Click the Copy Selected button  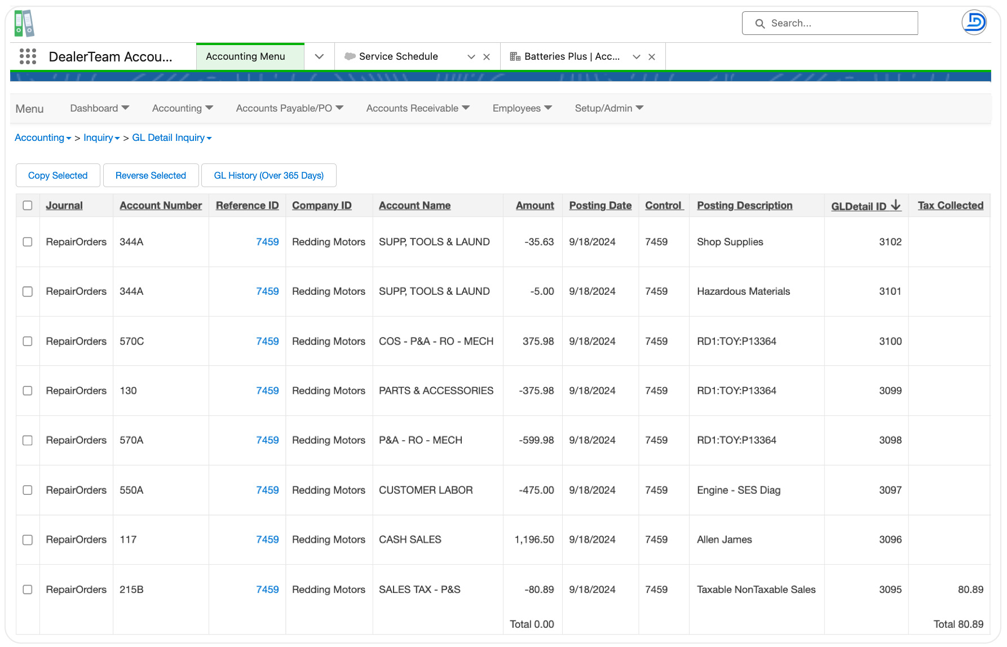pos(58,175)
